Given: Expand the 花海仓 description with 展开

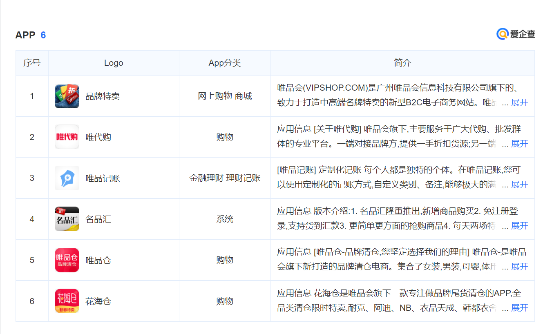Looking at the screenshot, I should tap(520, 308).
